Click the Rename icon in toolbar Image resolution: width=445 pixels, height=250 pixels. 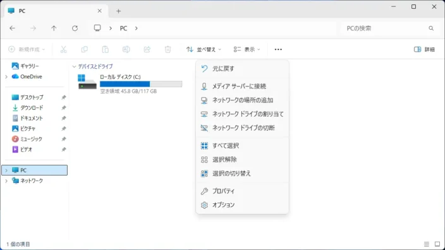[126, 49]
